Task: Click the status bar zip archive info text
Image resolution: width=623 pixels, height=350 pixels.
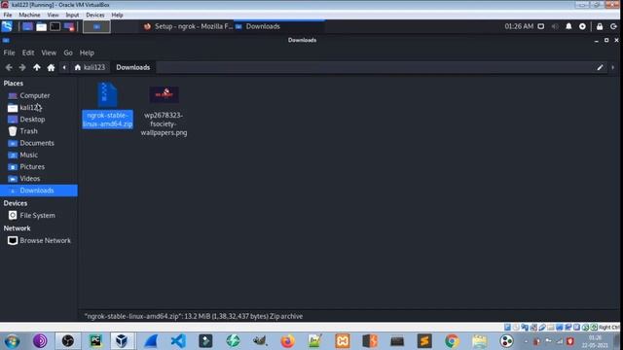Action: coord(194,316)
